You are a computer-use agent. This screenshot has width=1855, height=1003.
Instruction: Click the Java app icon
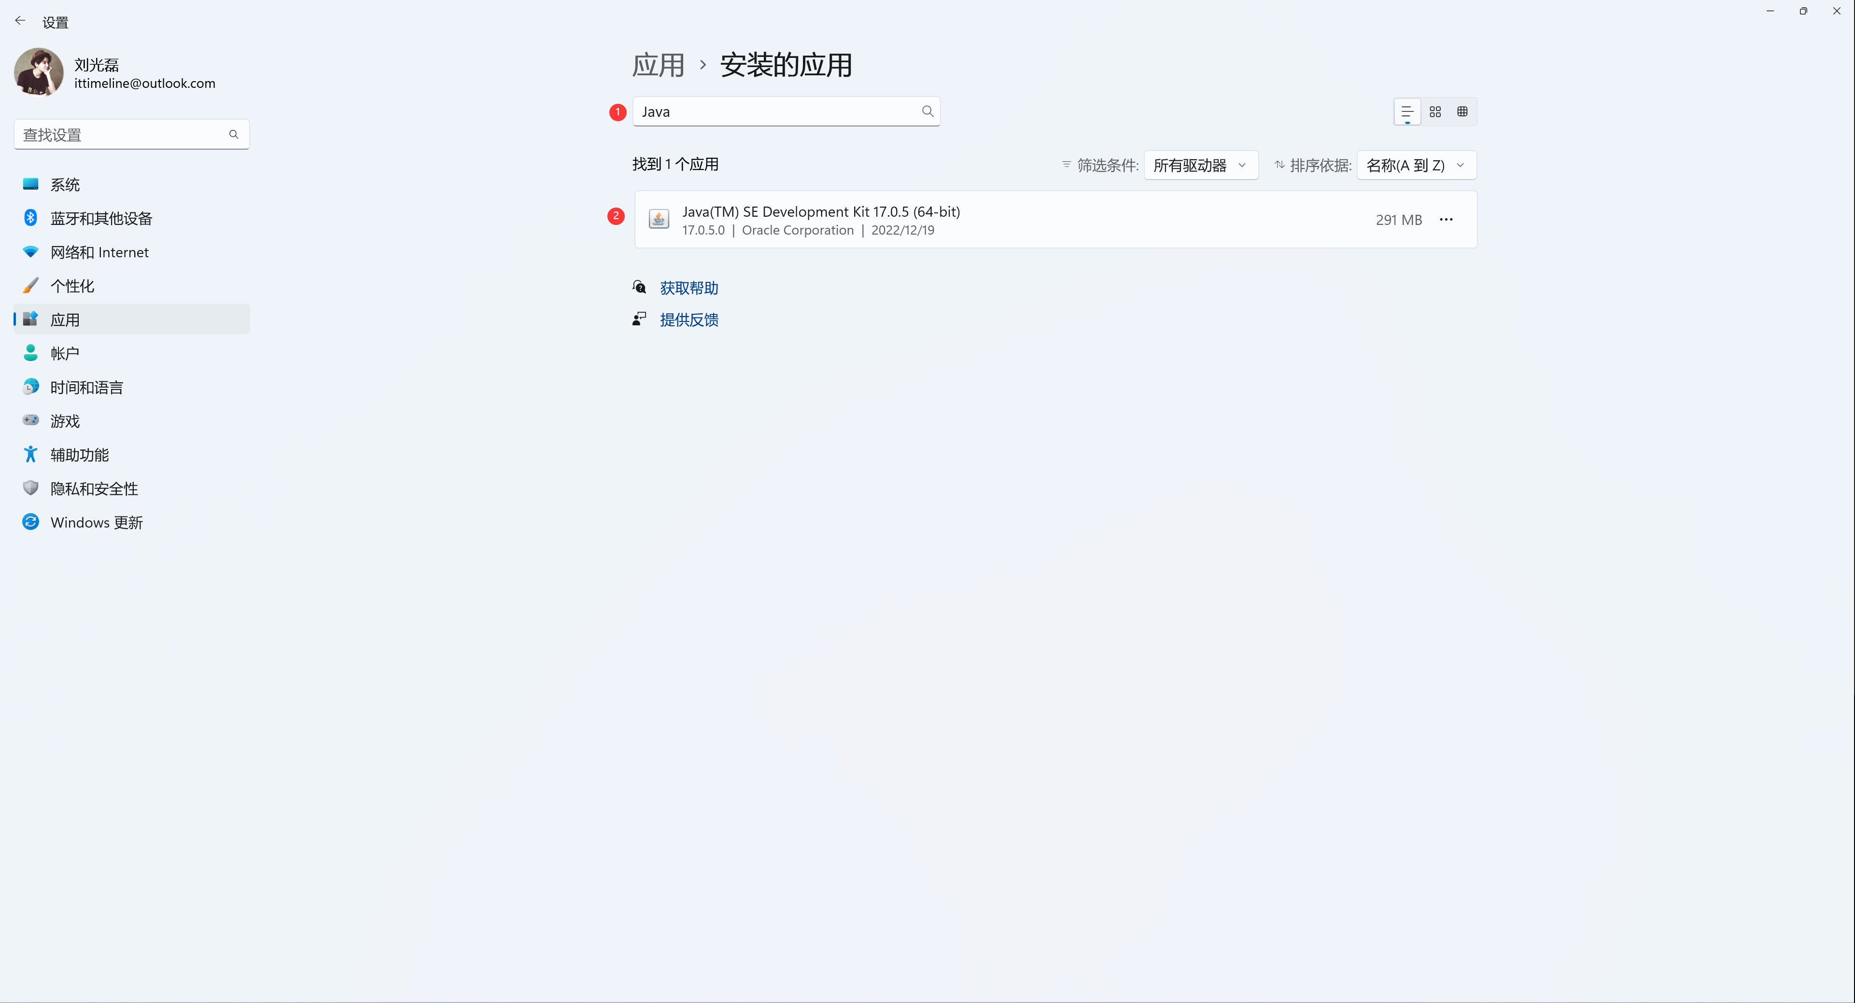pos(658,219)
